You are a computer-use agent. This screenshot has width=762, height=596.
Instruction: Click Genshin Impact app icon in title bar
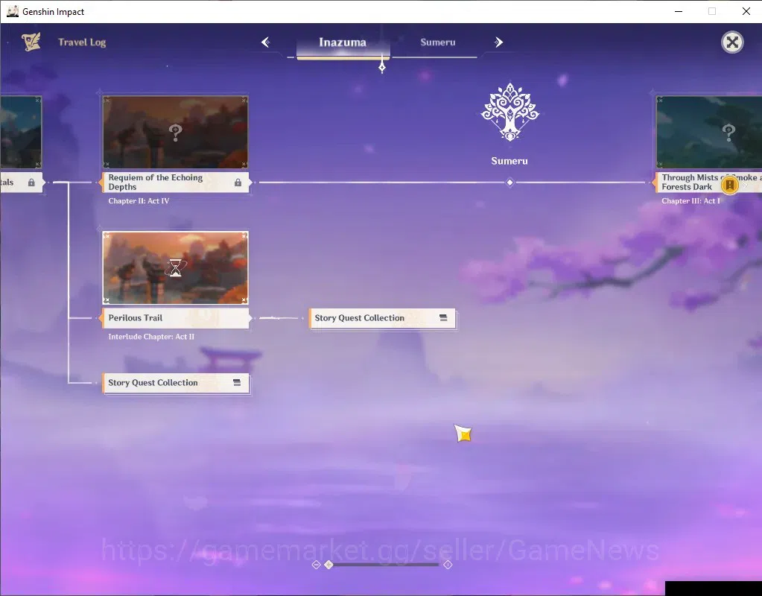pyautogui.click(x=12, y=11)
